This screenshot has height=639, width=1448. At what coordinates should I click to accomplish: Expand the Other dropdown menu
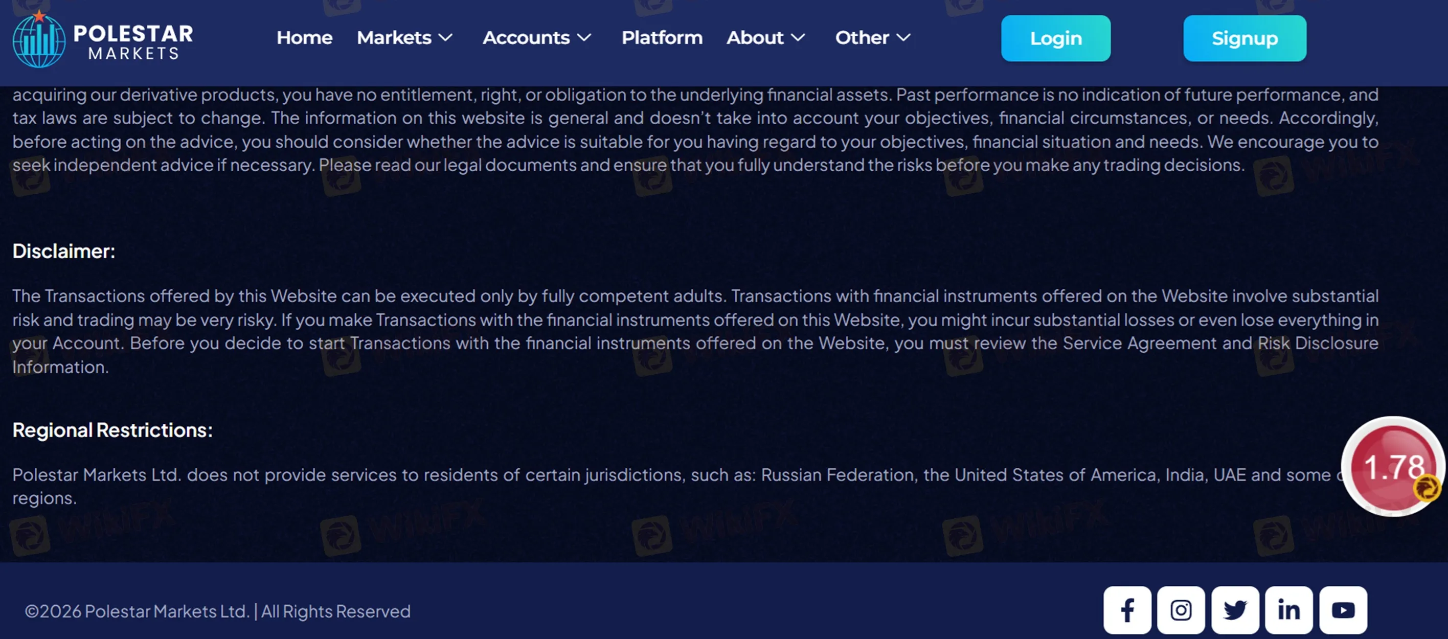tap(872, 38)
